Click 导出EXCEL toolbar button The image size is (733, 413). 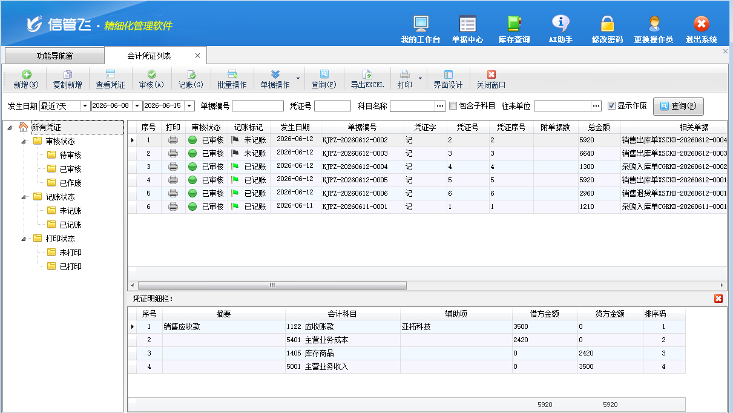click(x=367, y=79)
